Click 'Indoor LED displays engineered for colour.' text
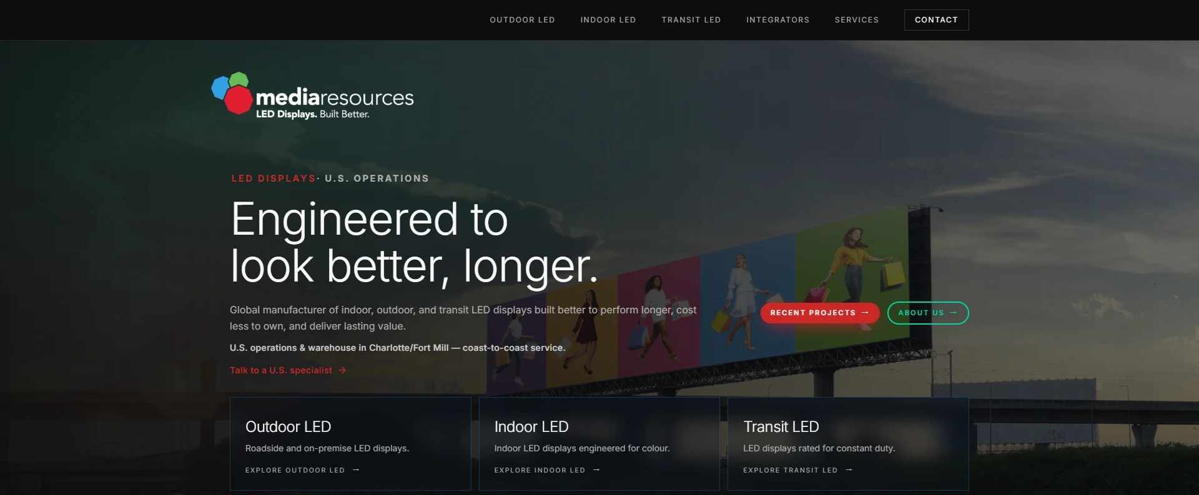Viewport: 1199px width, 495px height. tap(581, 448)
